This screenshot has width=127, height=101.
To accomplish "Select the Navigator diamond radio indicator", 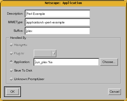I will (x=11, y=45).
